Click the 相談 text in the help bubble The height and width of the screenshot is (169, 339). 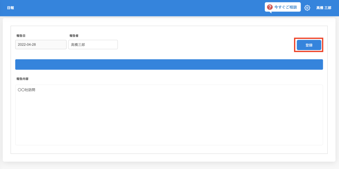[x=293, y=7]
